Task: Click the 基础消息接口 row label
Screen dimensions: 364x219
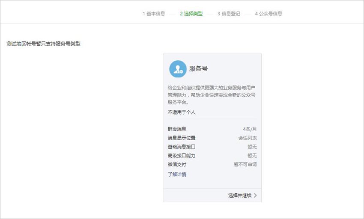Action: [x=182, y=147]
